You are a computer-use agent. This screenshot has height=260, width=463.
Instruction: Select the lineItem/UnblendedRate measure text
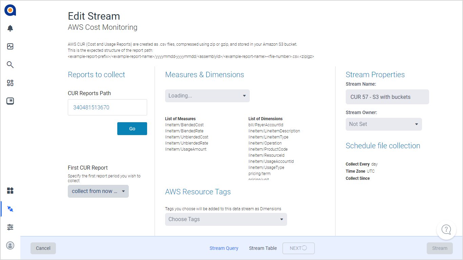[186, 143]
